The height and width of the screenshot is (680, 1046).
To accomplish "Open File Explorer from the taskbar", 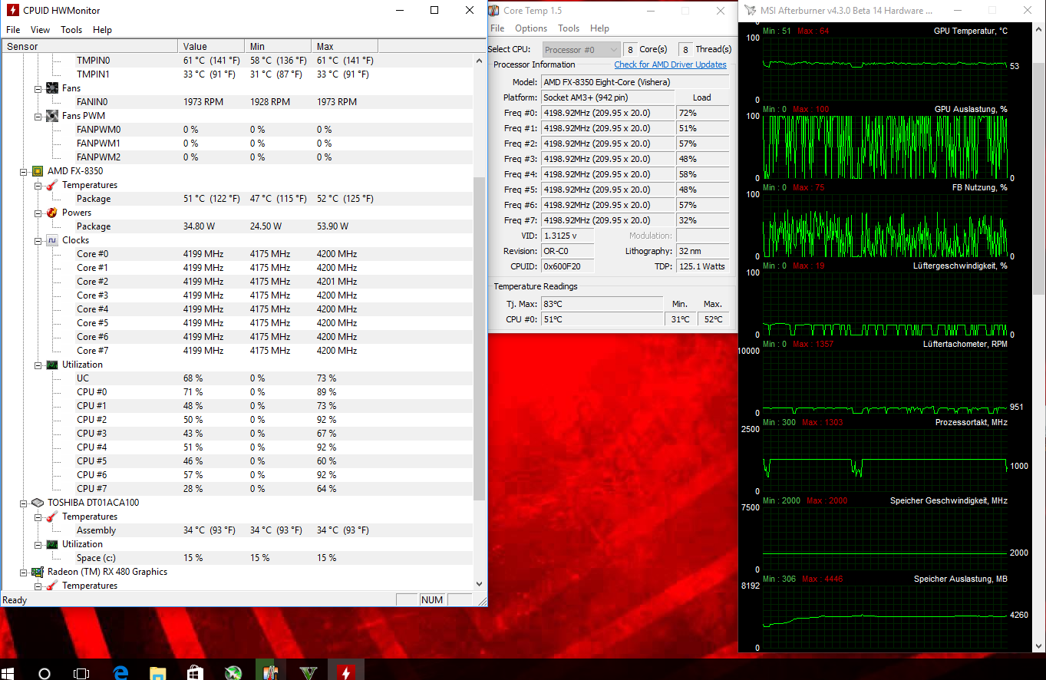I will [157, 673].
